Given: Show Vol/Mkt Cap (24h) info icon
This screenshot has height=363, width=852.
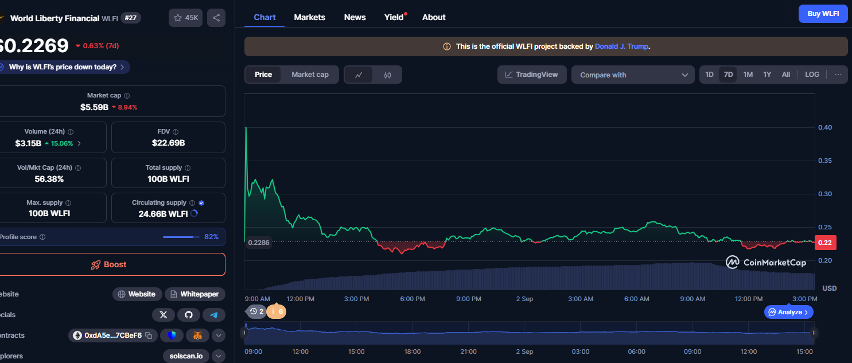Looking at the screenshot, I should [78, 168].
